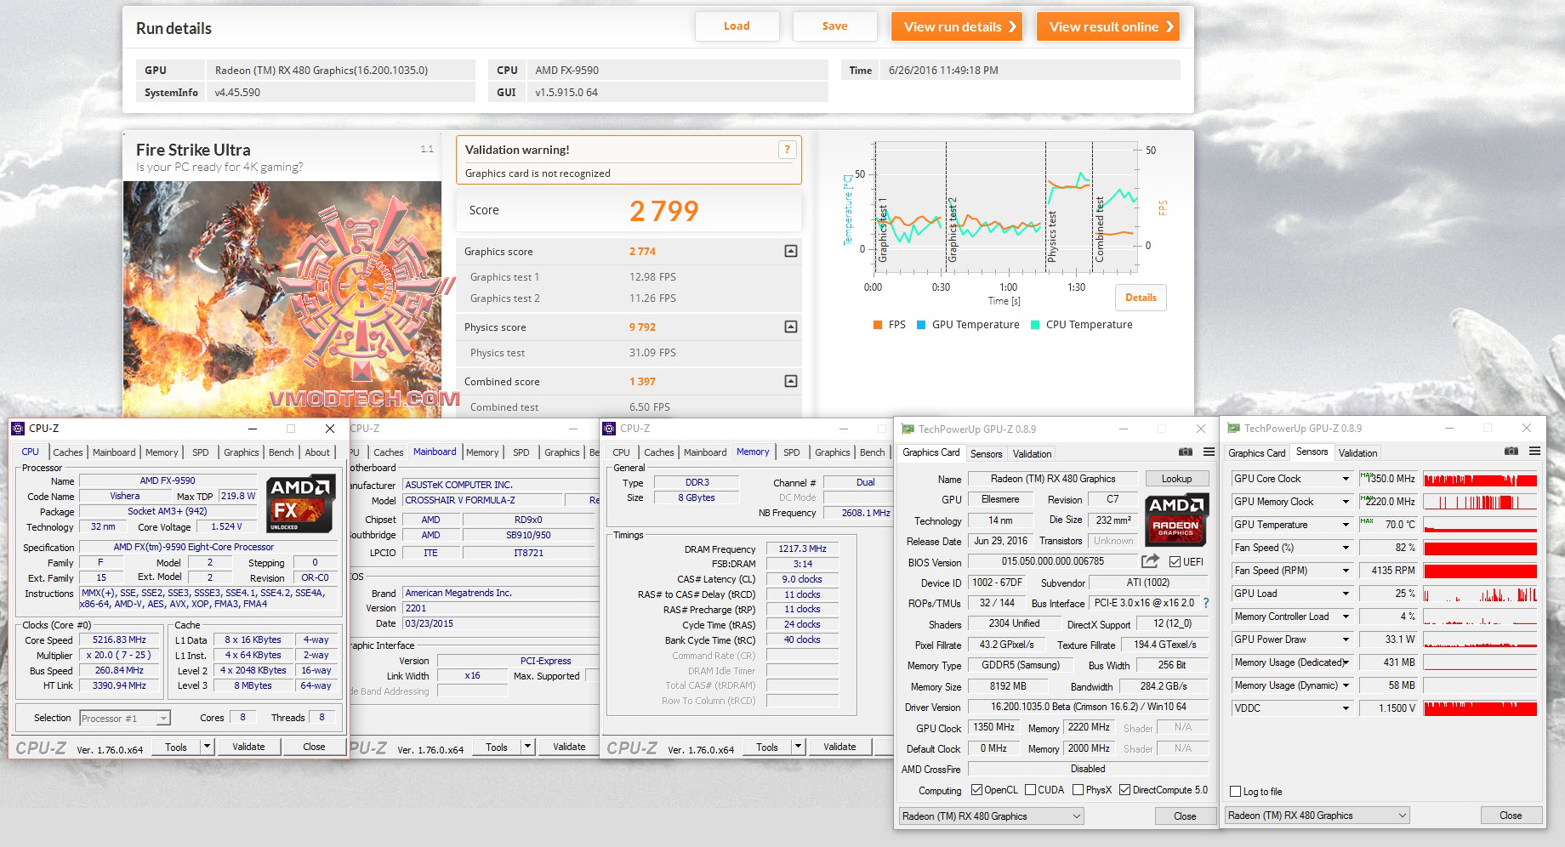Screen dimensions: 1565x847
Task: Toggle the PhysX checkbox
Action: (x=1078, y=790)
